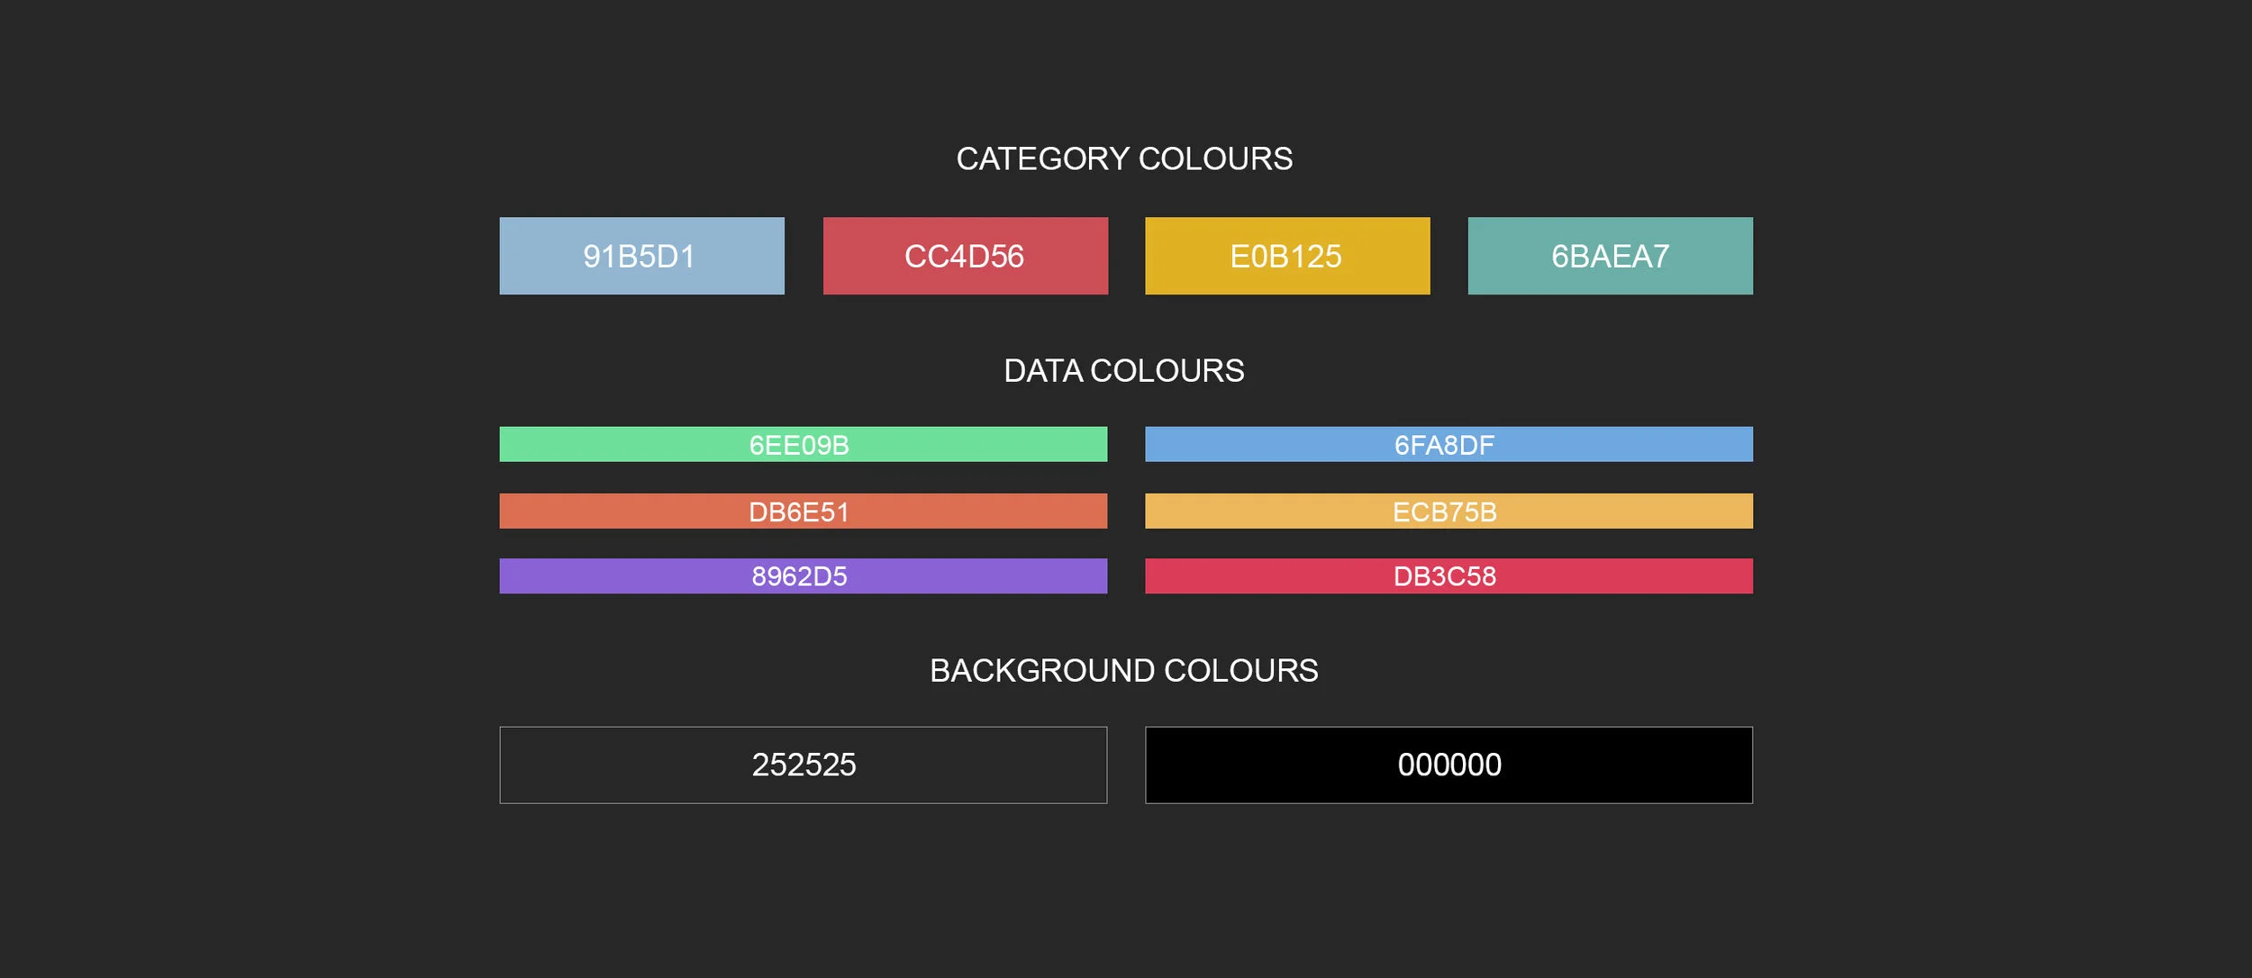Viewport: 2252px width, 978px height.
Task: Select the 252525 background colour box
Action: [x=804, y=765]
